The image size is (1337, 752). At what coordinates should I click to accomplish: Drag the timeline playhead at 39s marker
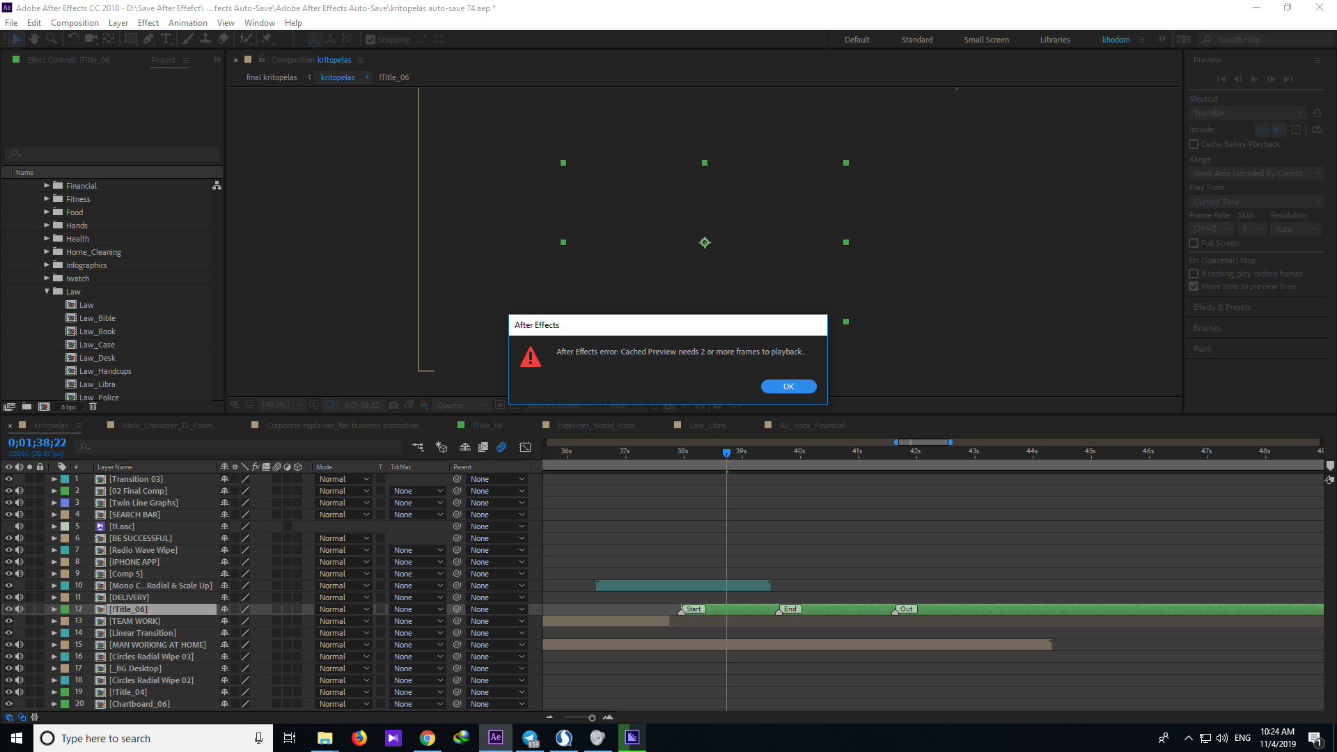[x=726, y=451]
